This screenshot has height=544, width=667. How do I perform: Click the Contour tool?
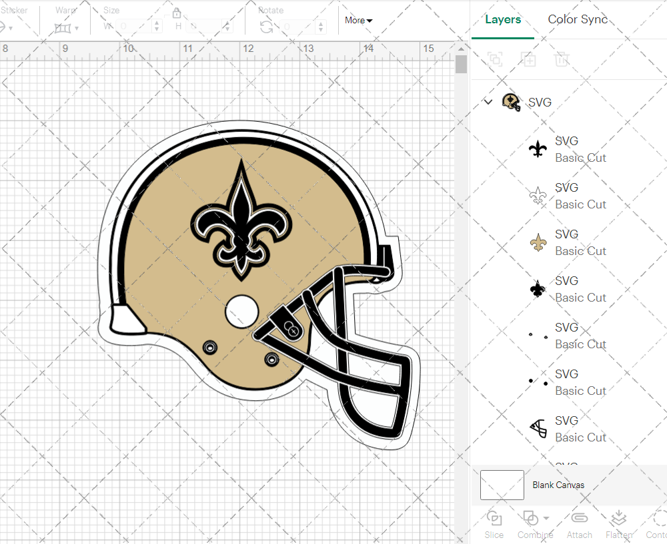(657, 525)
